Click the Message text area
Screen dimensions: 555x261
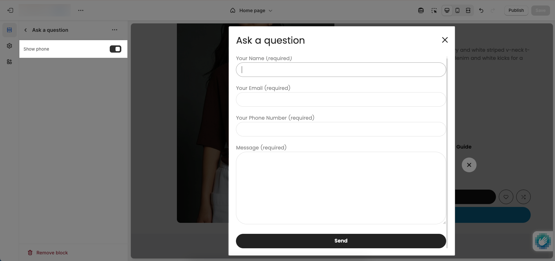(x=341, y=188)
